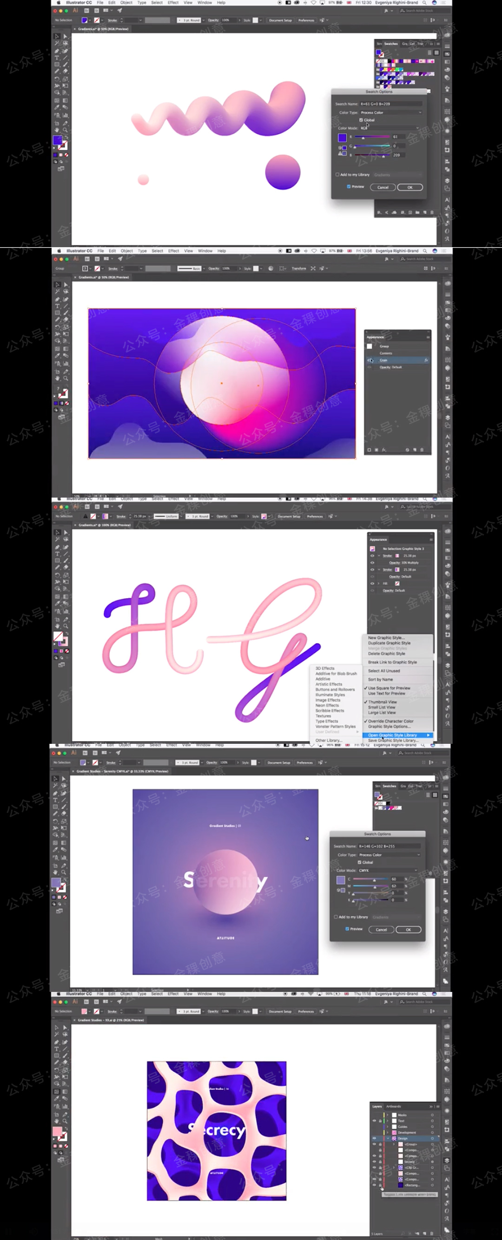Collapse the Design layer disclosure triangle

pos(389,1138)
